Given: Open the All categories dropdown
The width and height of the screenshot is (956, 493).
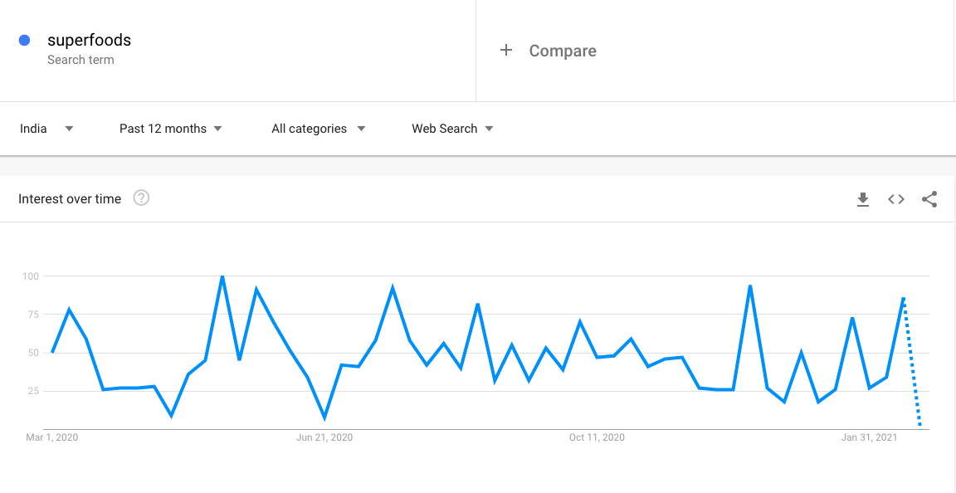Looking at the screenshot, I should coord(319,129).
